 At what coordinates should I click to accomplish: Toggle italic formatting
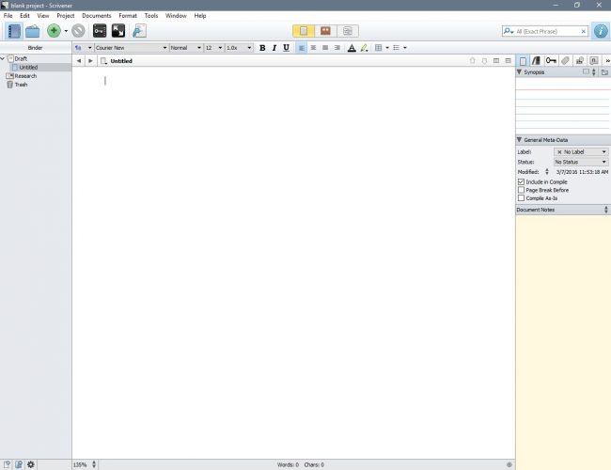coord(274,48)
